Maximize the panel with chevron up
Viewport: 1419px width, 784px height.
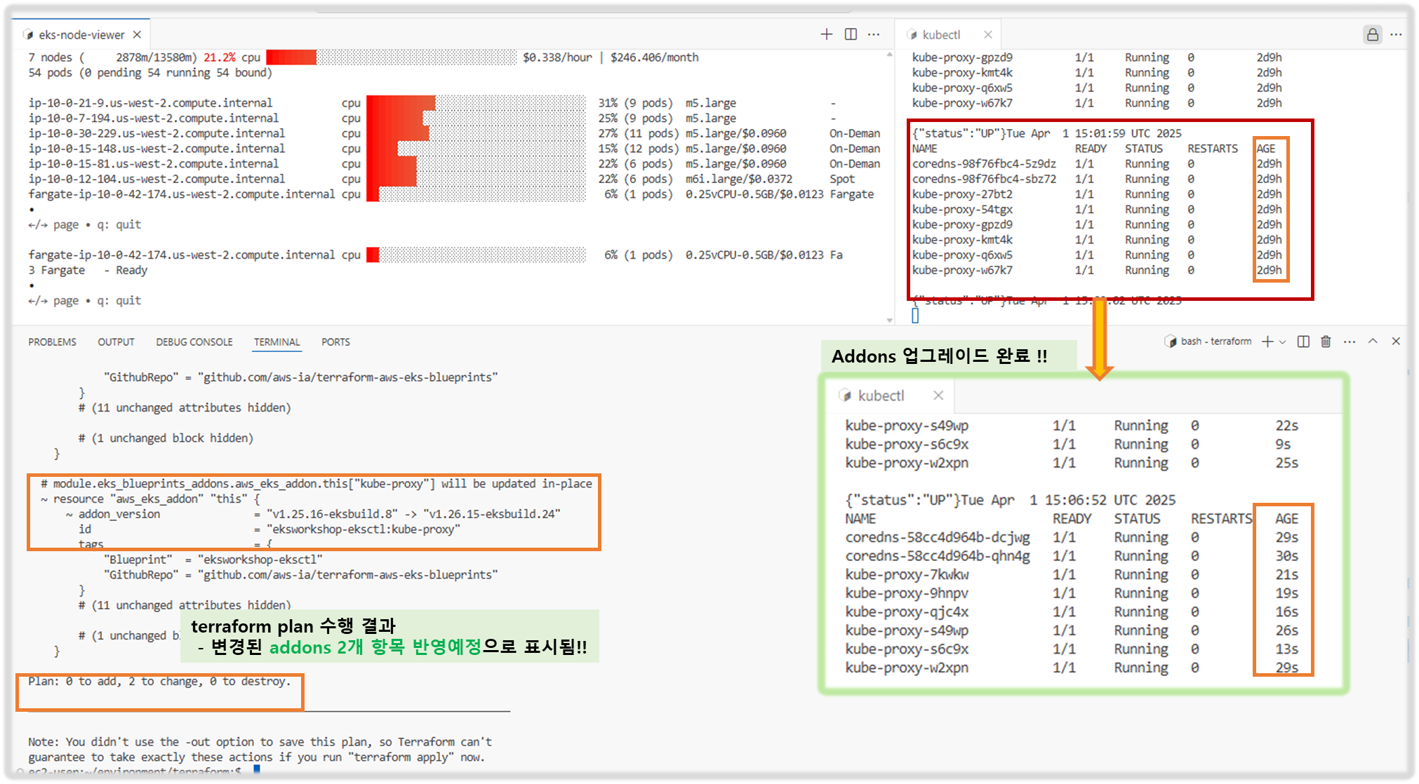(x=1373, y=341)
